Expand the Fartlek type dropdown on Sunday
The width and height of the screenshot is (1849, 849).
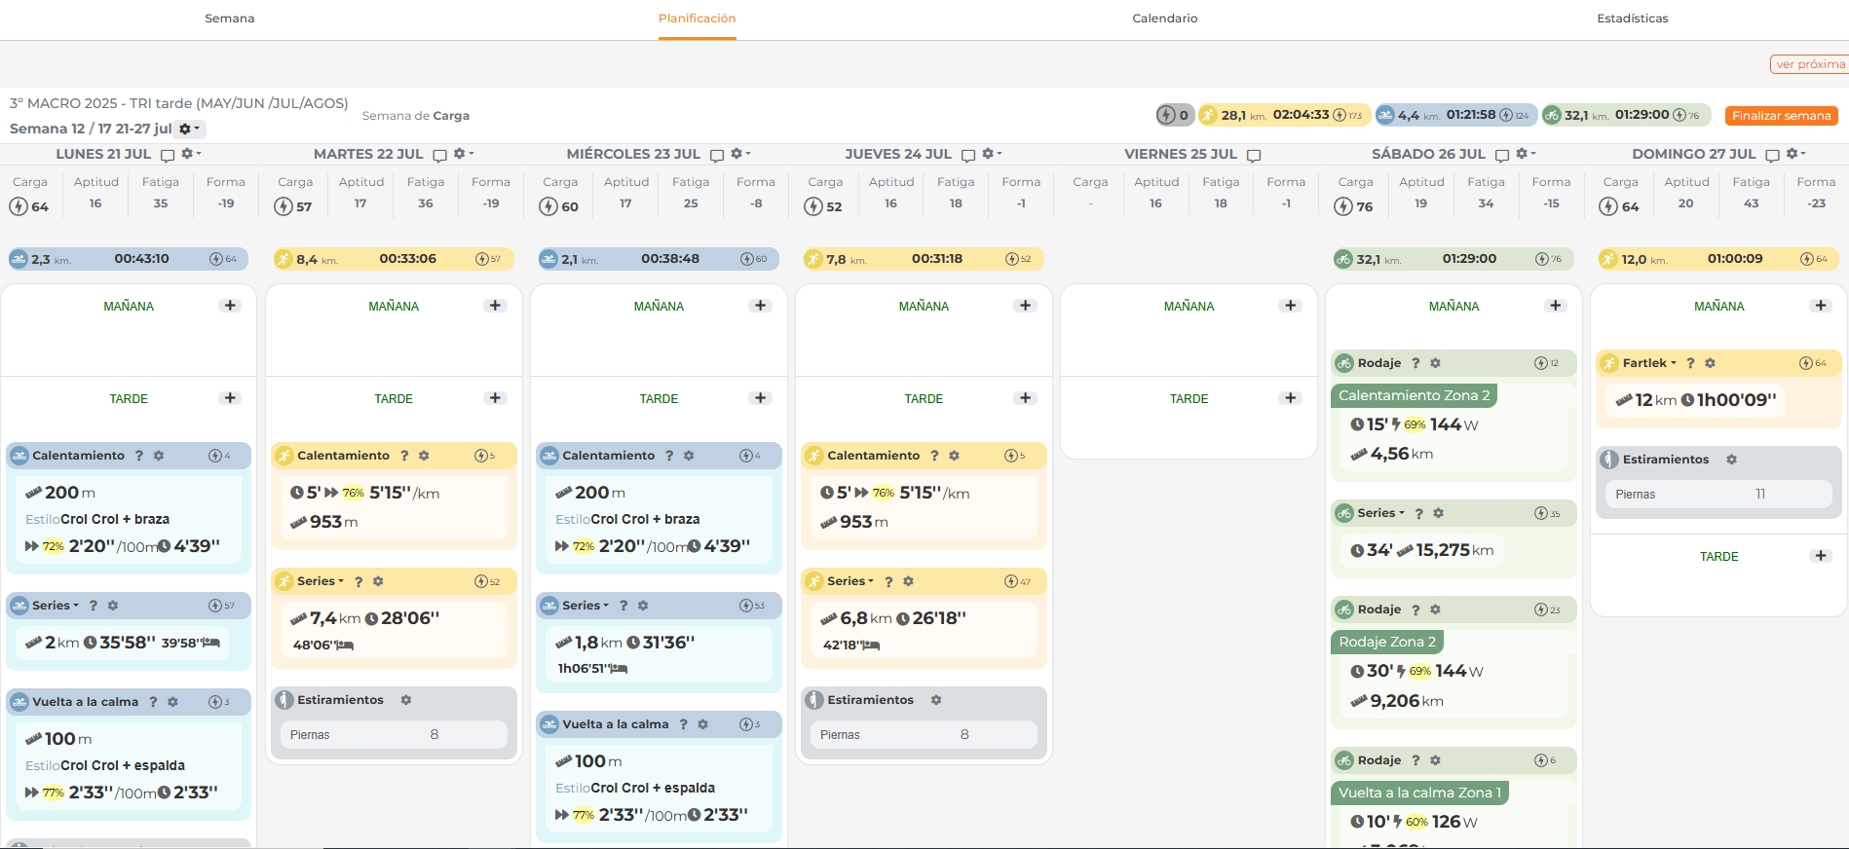1649,363
